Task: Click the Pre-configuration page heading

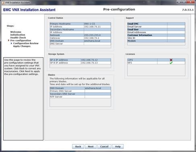Action: coord(119,9)
